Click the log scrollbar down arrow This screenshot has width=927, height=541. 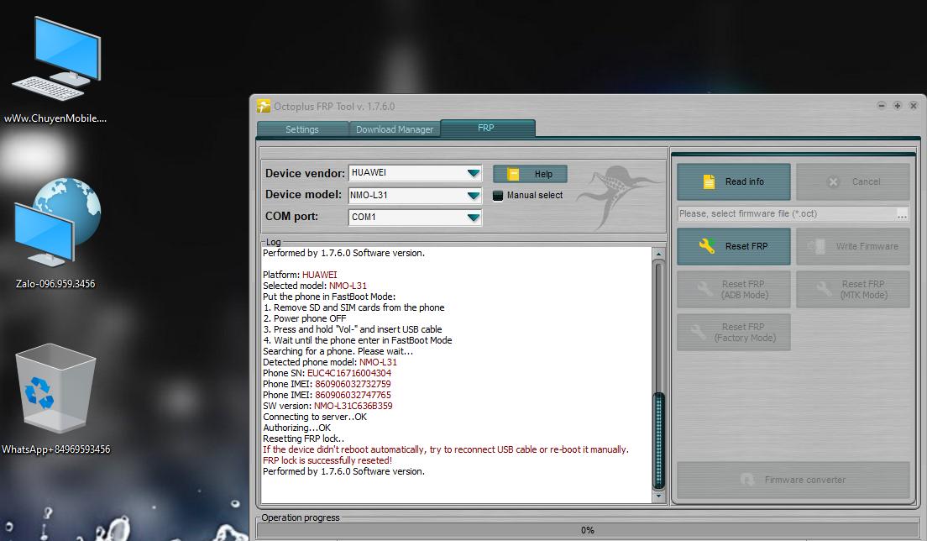[658, 496]
